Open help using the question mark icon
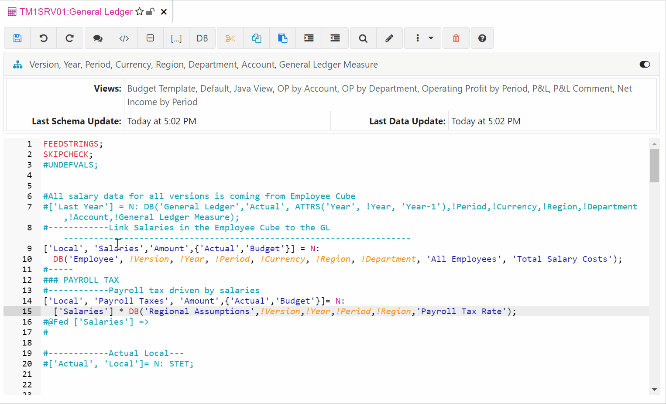Viewport: 666px width, 404px height. (x=482, y=38)
